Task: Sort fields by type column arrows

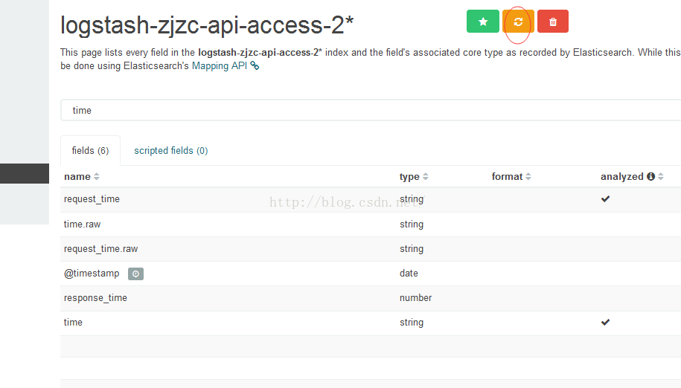Action: click(x=425, y=176)
